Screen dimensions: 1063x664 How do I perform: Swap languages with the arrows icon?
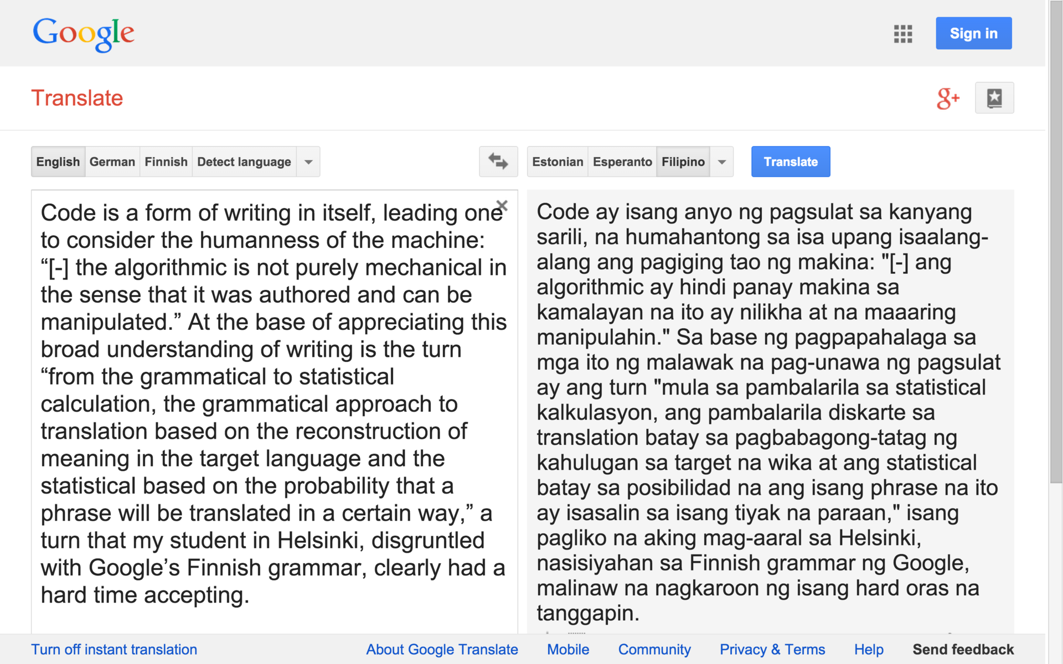498,162
